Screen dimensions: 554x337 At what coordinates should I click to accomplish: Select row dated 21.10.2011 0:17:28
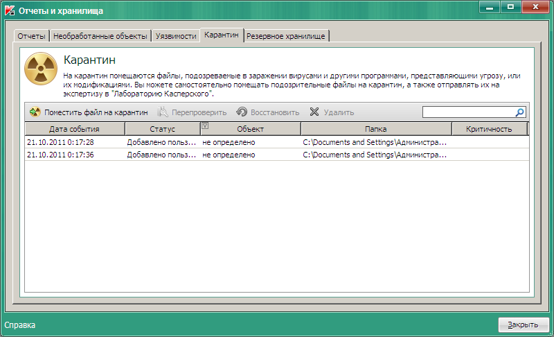pyautogui.click(x=276, y=142)
